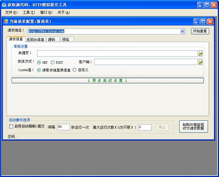
Task: Select the POST send method
Action: (53, 63)
